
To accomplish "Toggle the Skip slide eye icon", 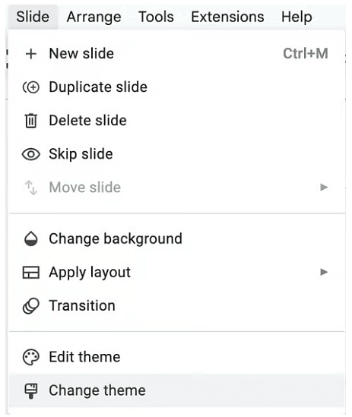I will [x=31, y=154].
